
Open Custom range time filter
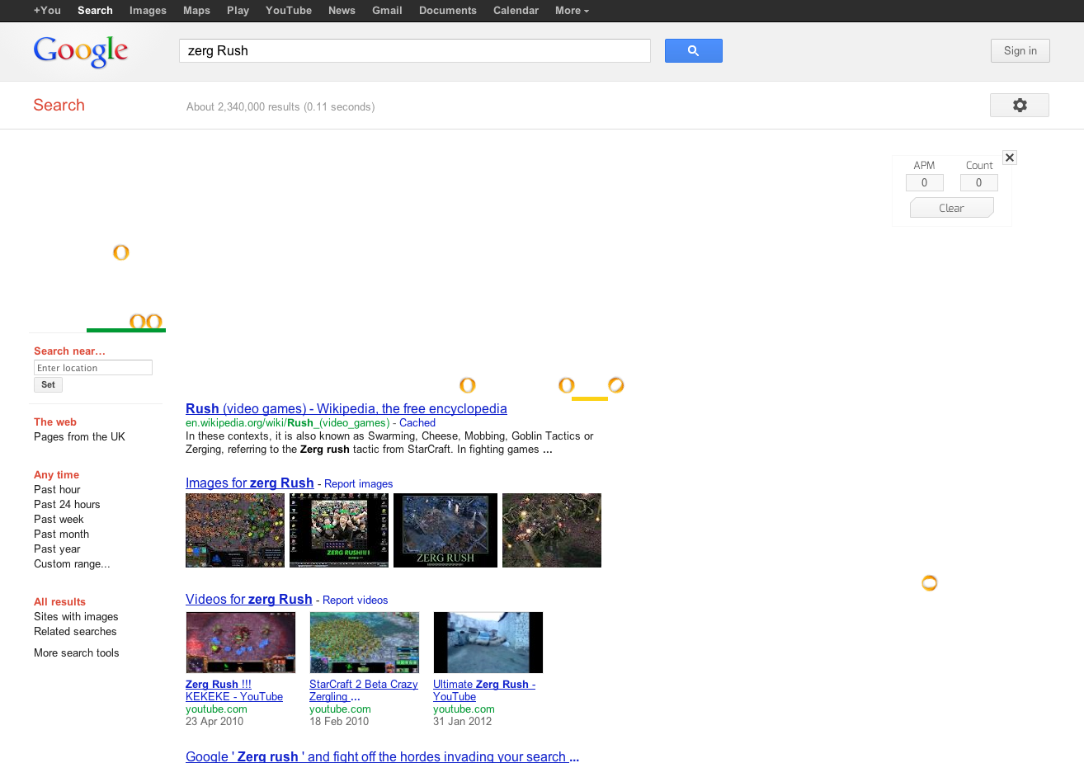(x=72, y=564)
